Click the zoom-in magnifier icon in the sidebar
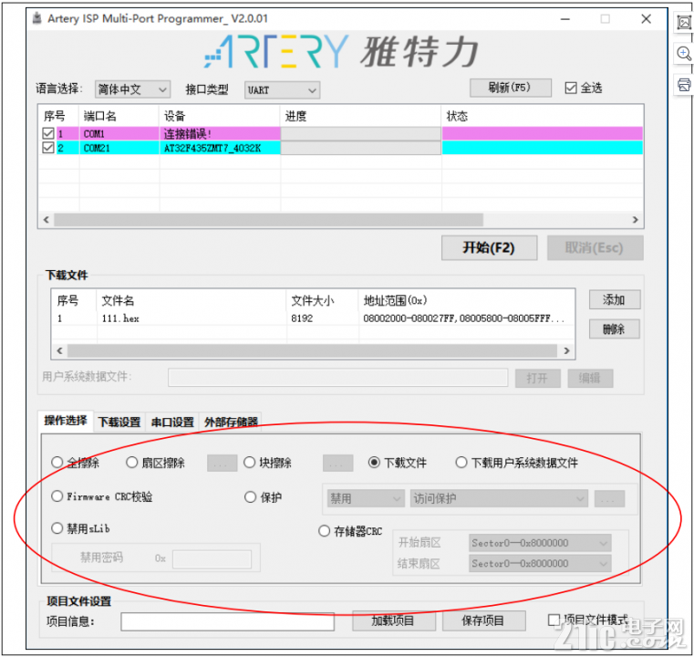 [684, 53]
